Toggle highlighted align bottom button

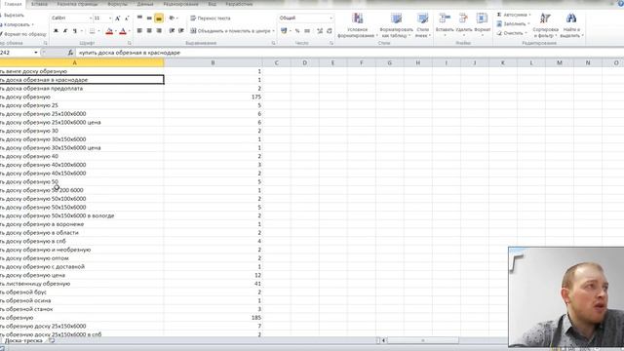tap(159, 18)
